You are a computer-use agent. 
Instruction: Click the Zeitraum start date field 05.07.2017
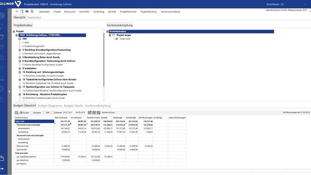click(68, 113)
